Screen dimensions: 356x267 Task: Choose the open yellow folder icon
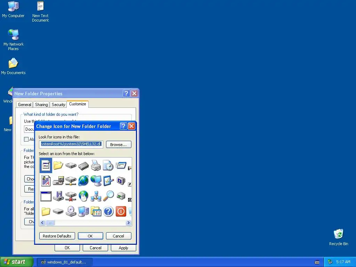(x=58, y=165)
